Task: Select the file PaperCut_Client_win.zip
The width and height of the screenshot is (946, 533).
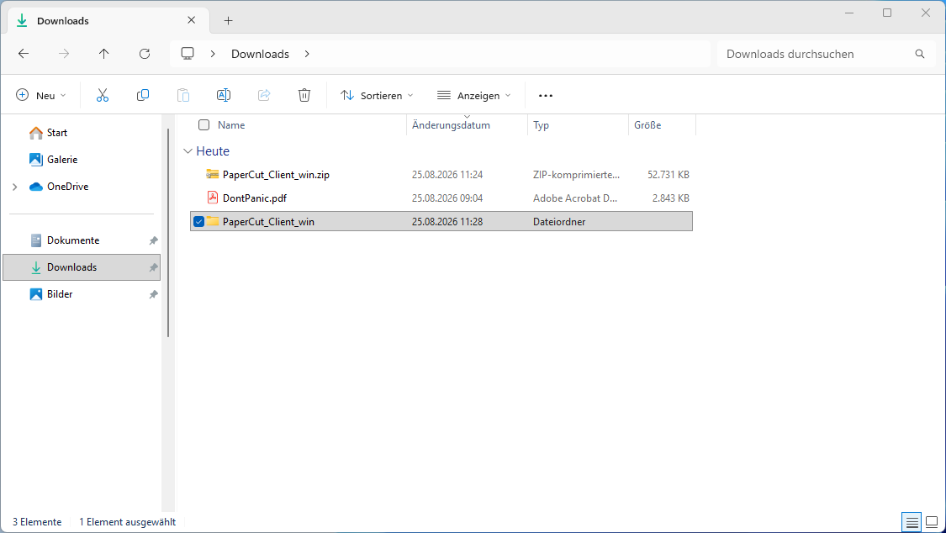Action: (276, 174)
